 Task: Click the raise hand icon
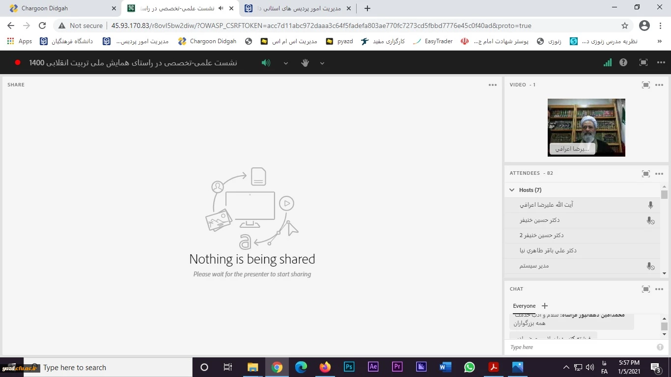pos(305,63)
